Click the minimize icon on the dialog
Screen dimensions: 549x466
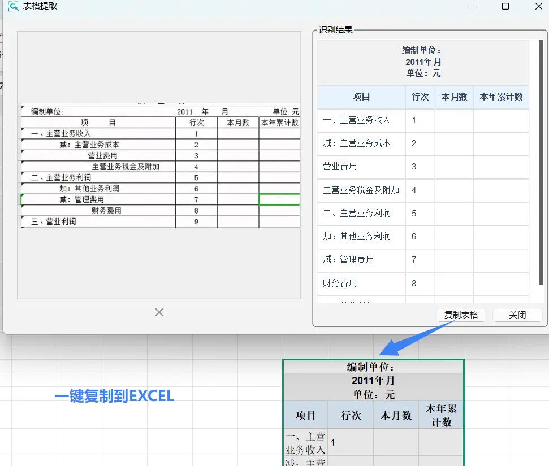tap(473, 6)
